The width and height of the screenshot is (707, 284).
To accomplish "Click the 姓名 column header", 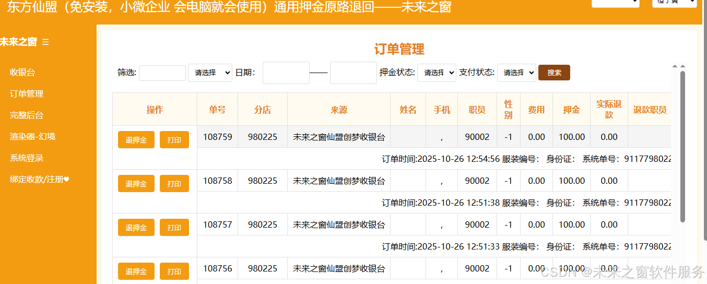I will click(x=408, y=110).
